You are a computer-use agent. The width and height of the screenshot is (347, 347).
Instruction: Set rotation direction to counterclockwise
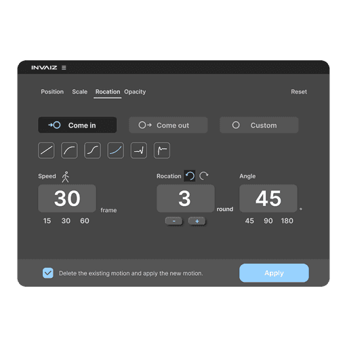pos(190,176)
